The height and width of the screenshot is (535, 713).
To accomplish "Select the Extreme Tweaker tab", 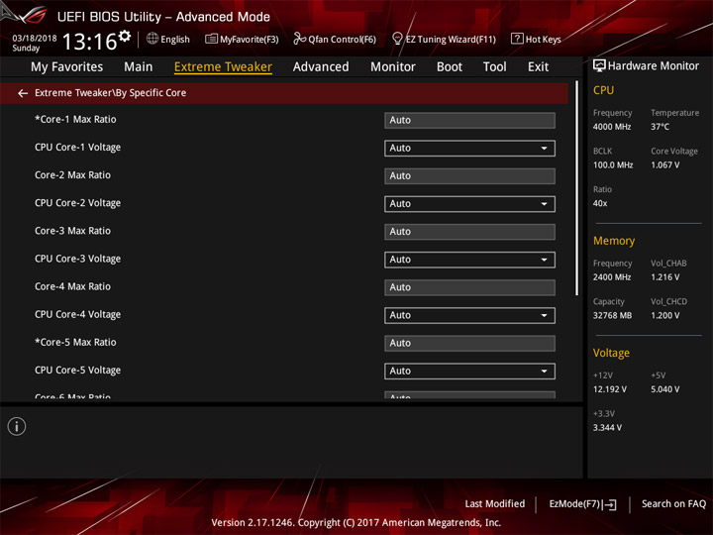I will point(223,67).
